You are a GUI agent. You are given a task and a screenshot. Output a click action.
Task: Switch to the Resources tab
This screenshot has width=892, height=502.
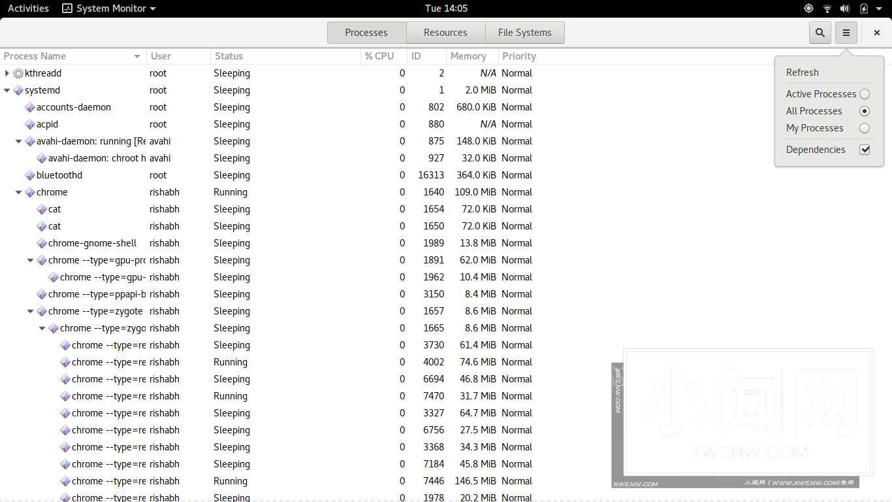[x=445, y=32]
